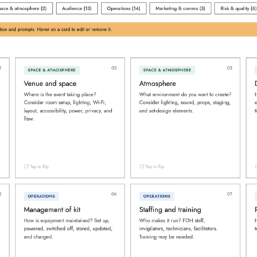The width and height of the screenshot is (257, 257).
Task: Select Space & atmosphere (2) filter
Action: click(x=26, y=8)
